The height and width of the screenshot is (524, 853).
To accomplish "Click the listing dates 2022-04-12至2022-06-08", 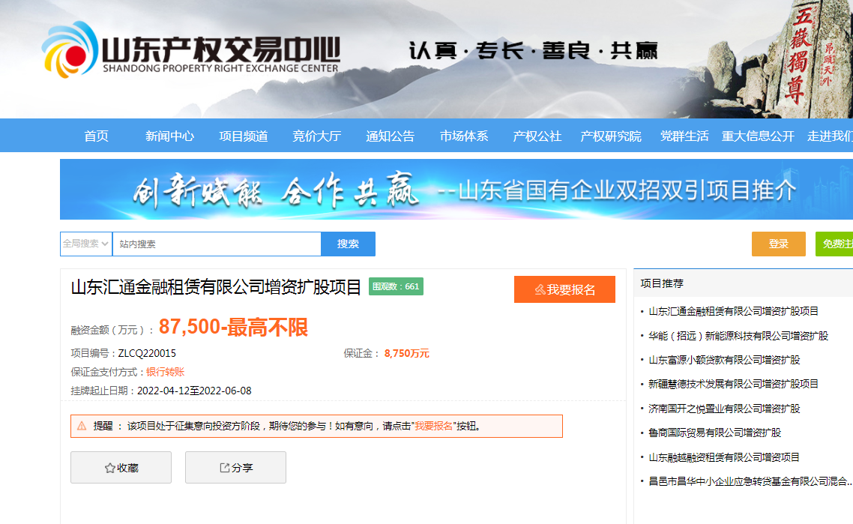I will [194, 391].
